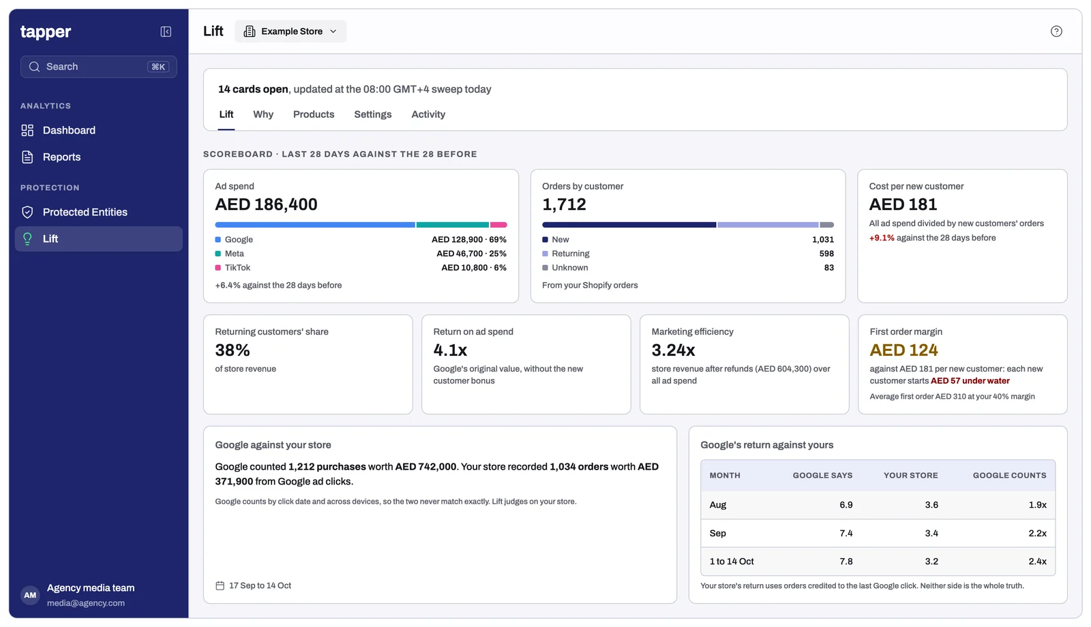The image size is (1091, 627).
Task: Click the Reports document icon
Action: click(27, 157)
